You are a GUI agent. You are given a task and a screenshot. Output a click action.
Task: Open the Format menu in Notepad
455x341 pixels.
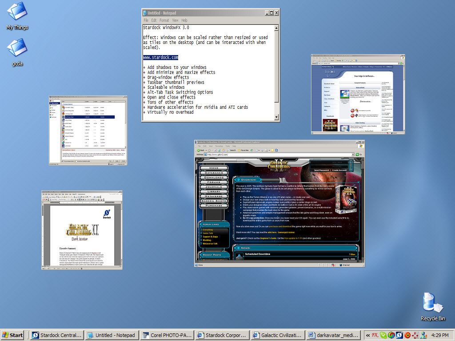pyautogui.click(x=164, y=20)
